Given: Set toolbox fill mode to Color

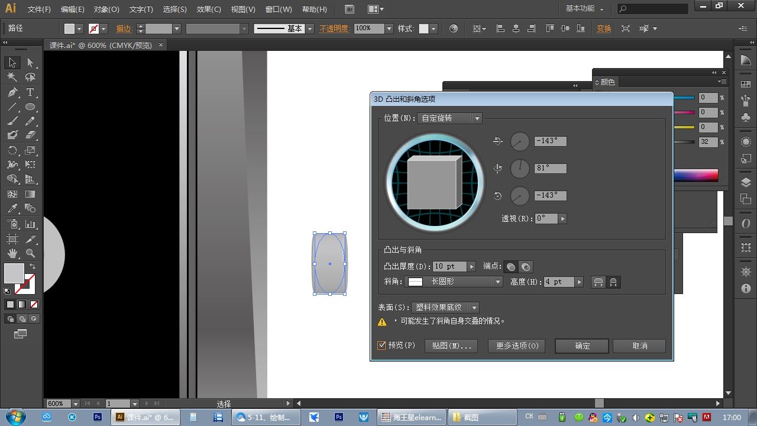Looking at the screenshot, I should 10,305.
